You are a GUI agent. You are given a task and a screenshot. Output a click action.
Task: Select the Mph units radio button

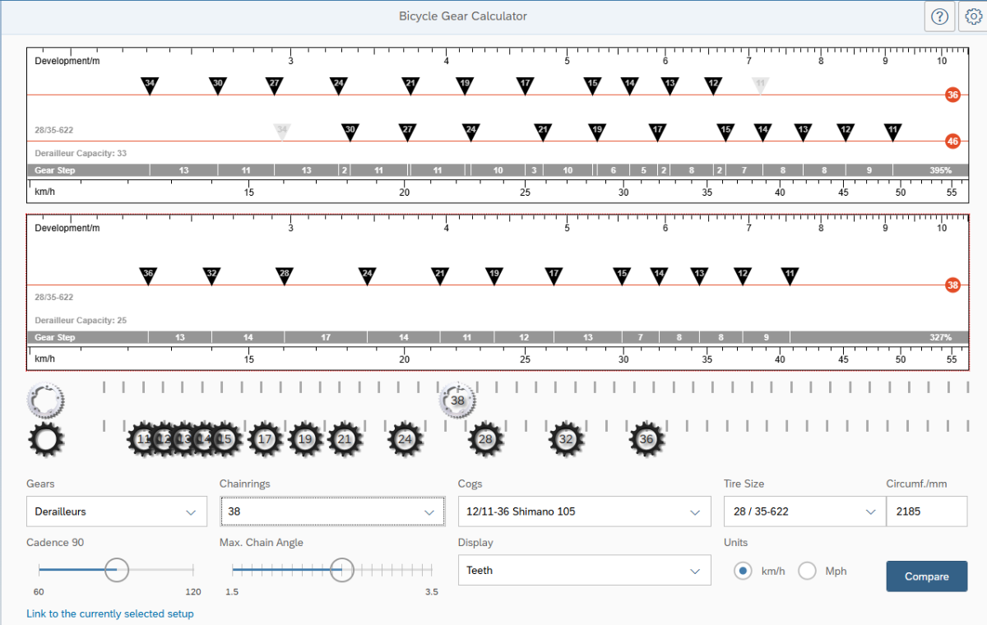click(x=808, y=571)
